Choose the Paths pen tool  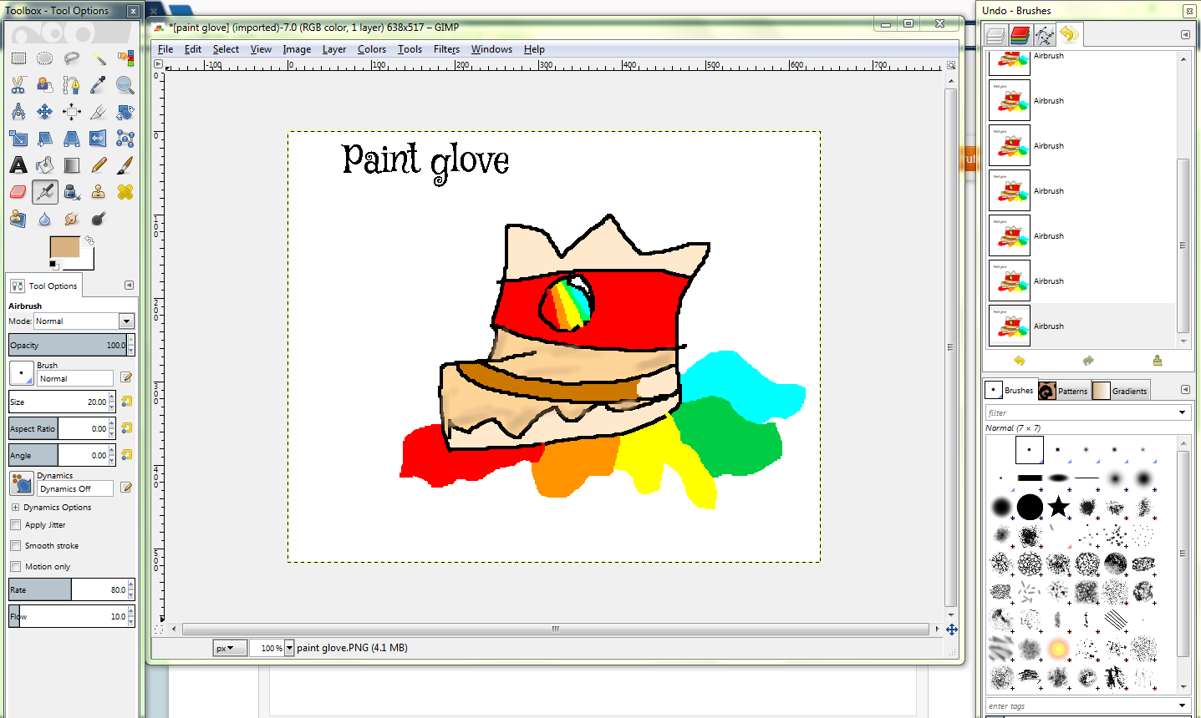coord(72,85)
